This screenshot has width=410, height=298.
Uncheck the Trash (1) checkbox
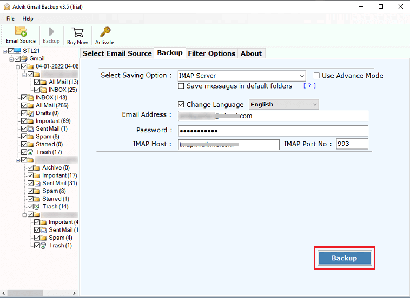tap(37, 246)
